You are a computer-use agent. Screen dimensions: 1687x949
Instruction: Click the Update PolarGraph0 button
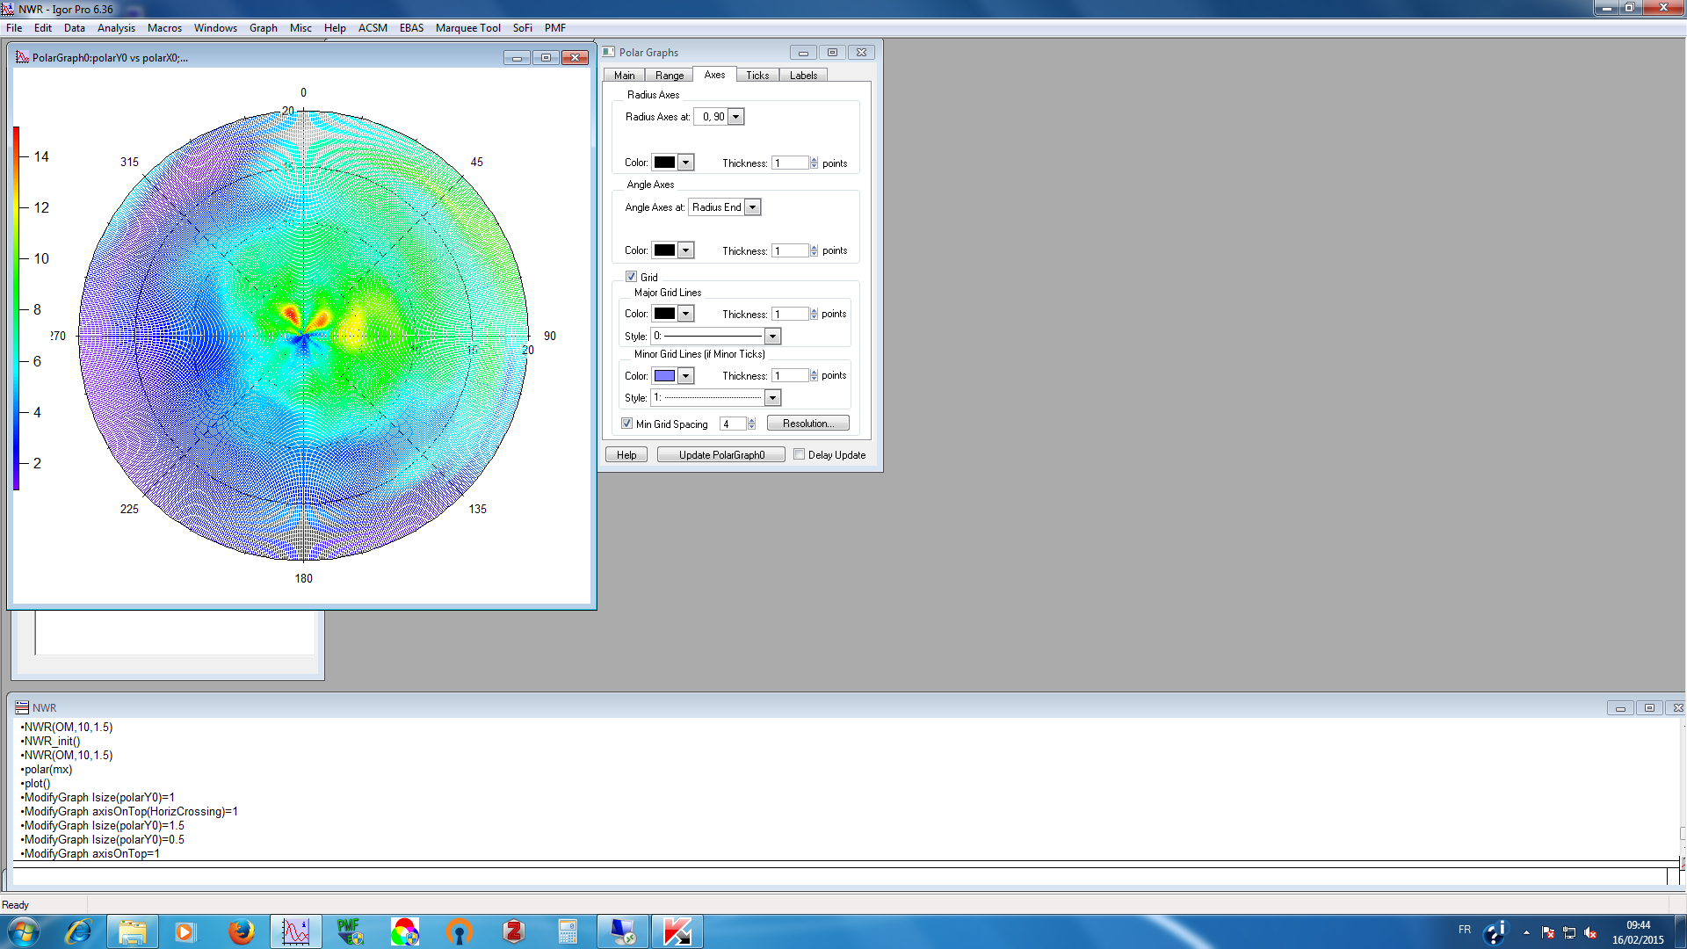click(x=720, y=454)
